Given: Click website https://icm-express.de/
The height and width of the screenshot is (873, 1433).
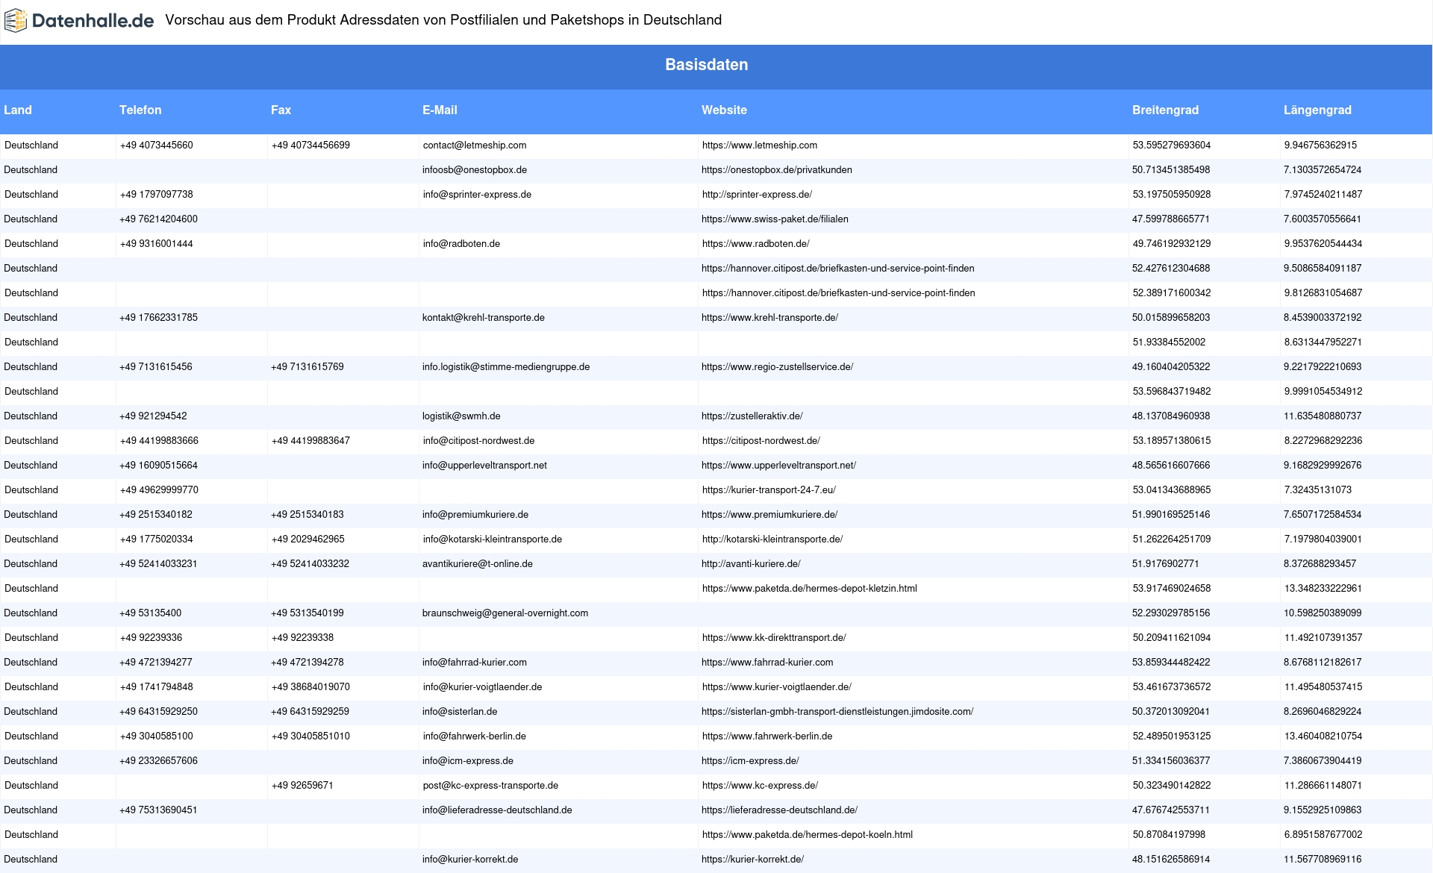Looking at the screenshot, I should 750,761.
